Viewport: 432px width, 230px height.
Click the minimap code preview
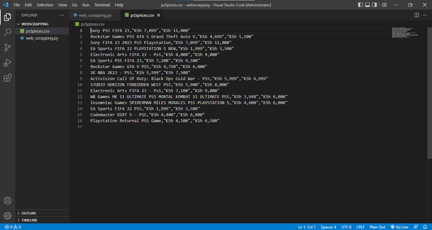[405, 33]
